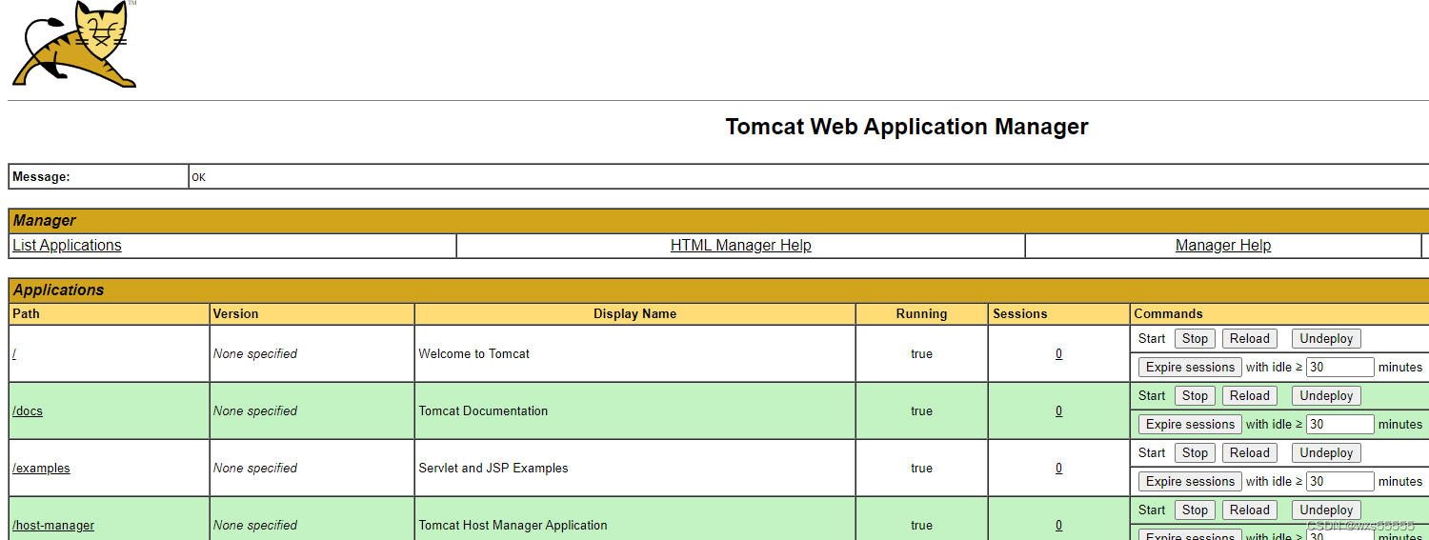Viewport: 1429px width, 540px height.
Task: Click the Tomcat Host Manager Application name
Action: tap(513, 525)
